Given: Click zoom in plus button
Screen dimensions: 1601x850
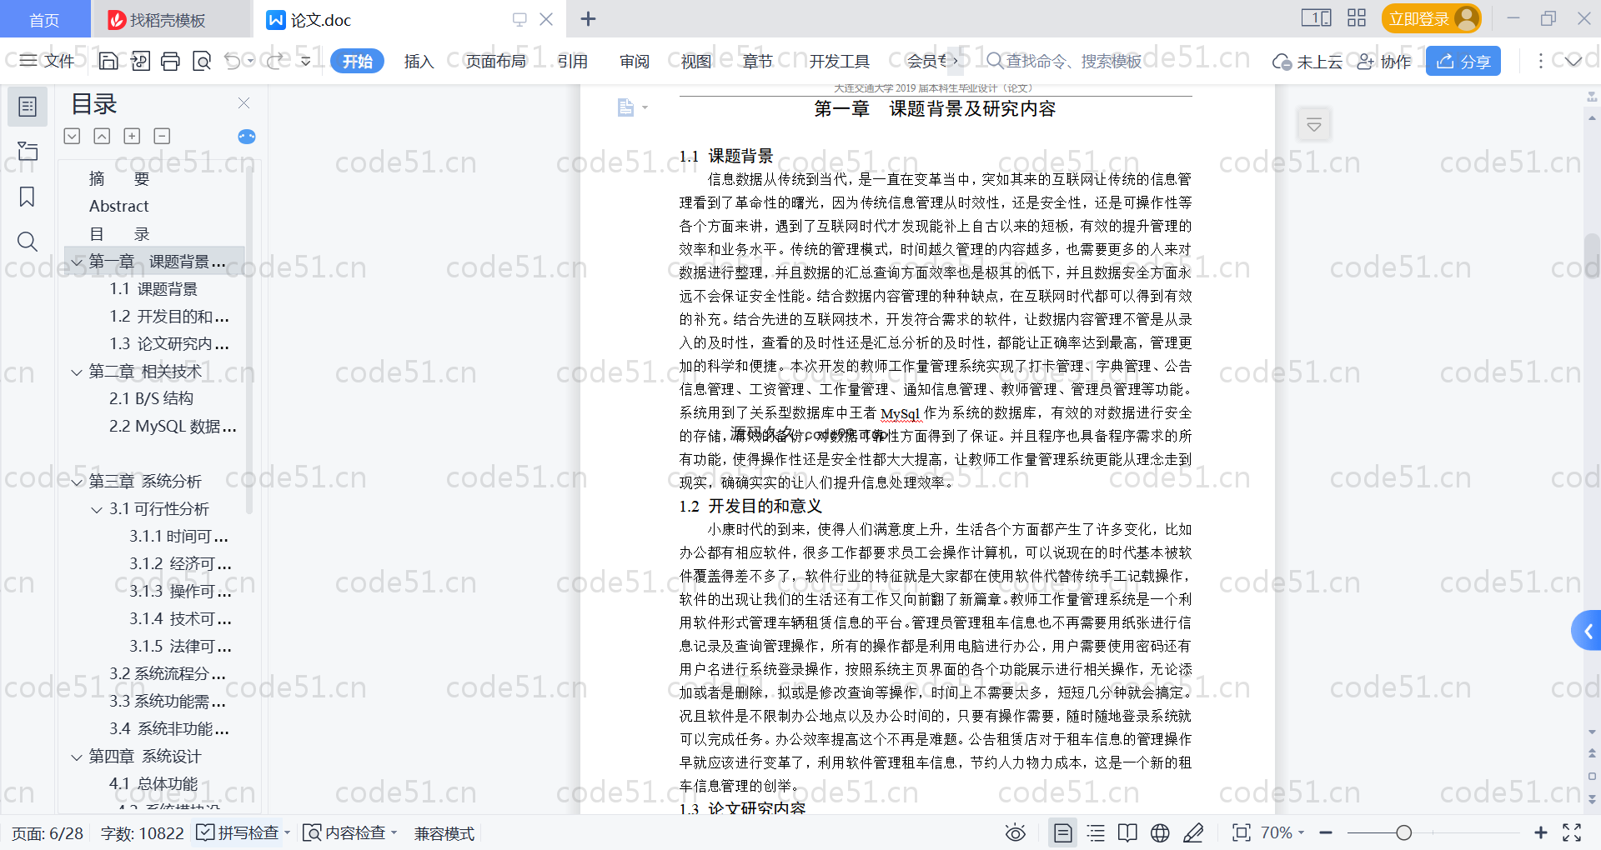Looking at the screenshot, I should (1540, 832).
